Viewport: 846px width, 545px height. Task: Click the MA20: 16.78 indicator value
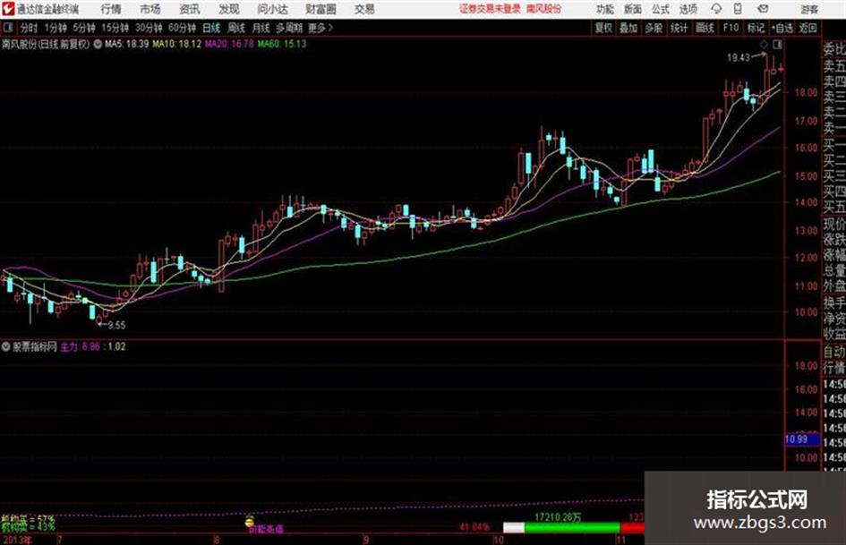point(229,44)
